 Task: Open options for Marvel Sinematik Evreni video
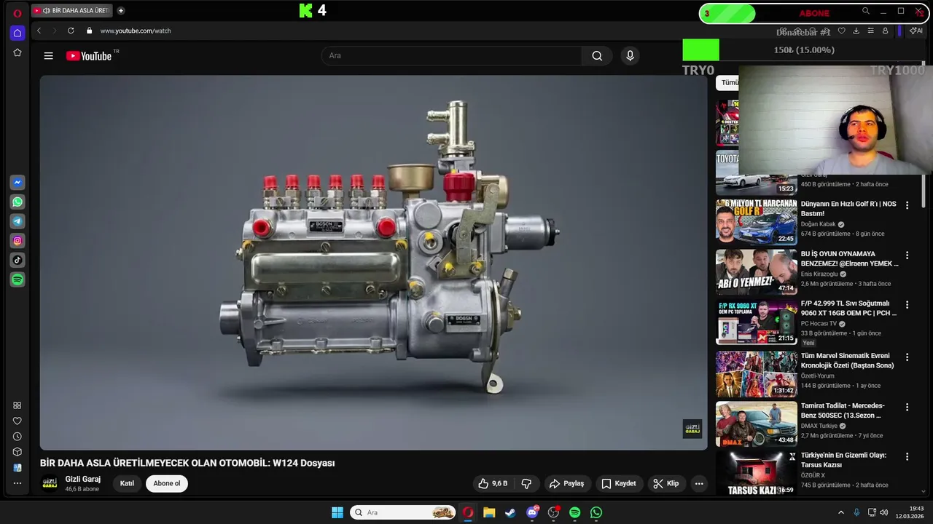click(907, 357)
